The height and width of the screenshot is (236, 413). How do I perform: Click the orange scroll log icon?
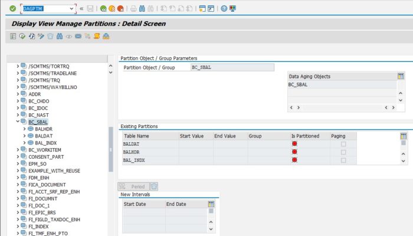pos(97,37)
